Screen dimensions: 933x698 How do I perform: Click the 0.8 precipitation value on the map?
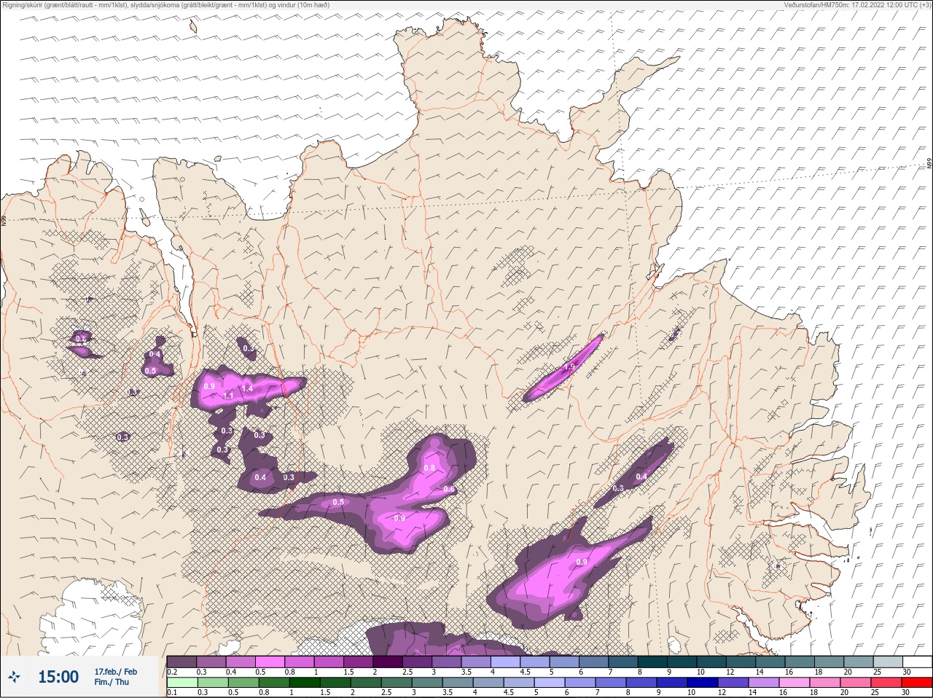tap(429, 468)
